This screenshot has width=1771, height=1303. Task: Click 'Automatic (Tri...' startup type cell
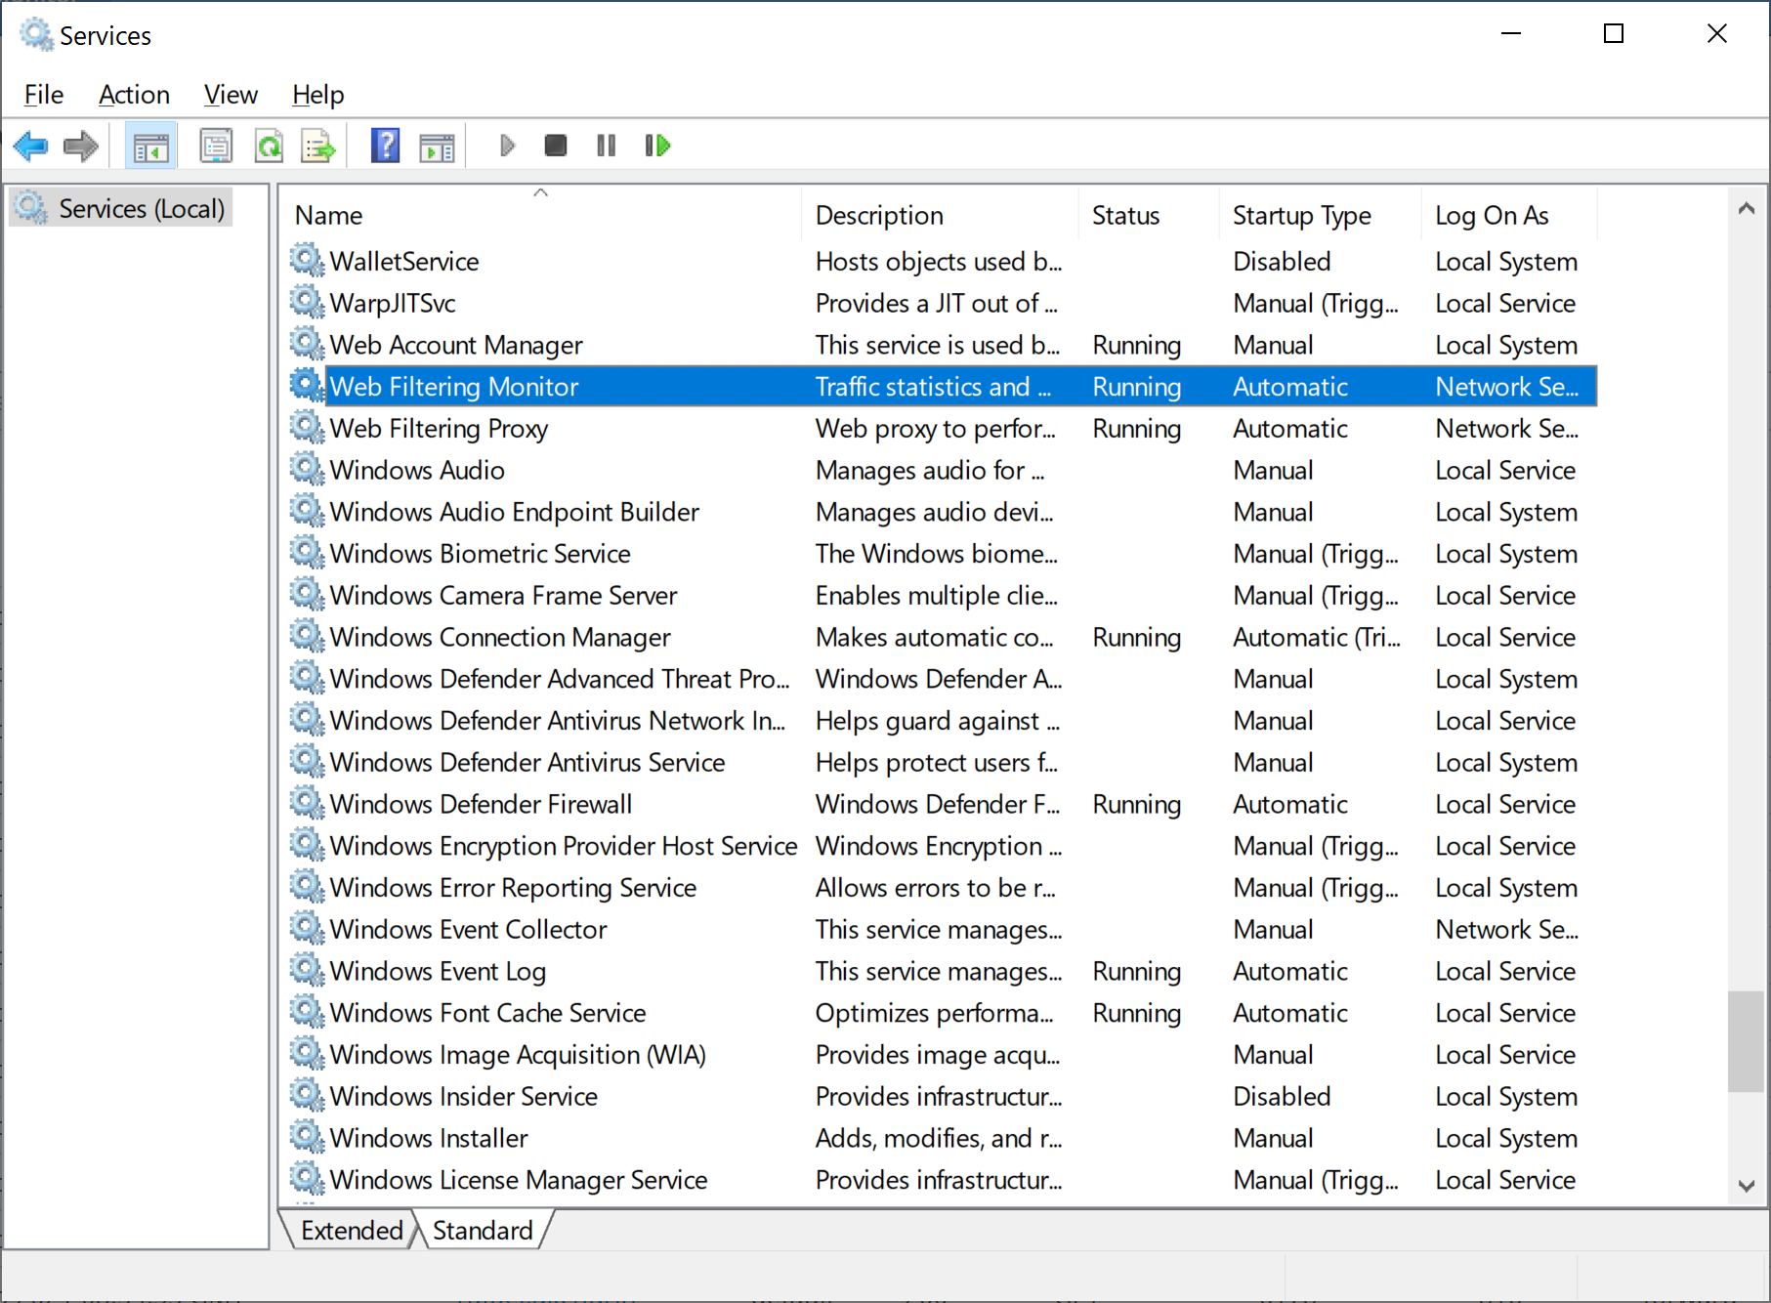click(x=1317, y=637)
